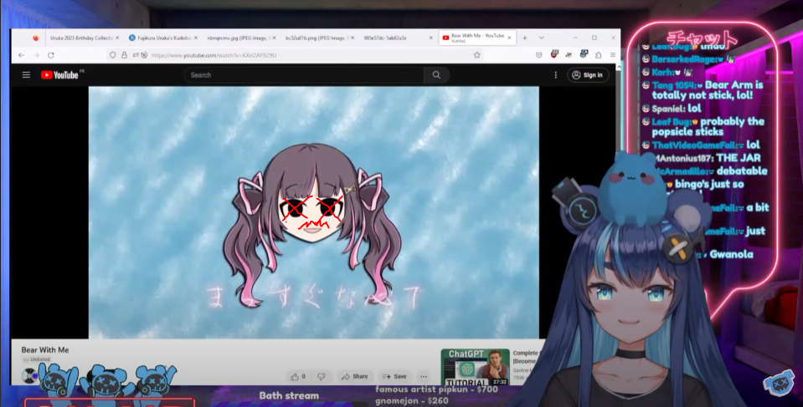The width and height of the screenshot is (803, 407).
Task: Switch to Fujikura Uruka's Kudoboard tab
Action: tap(162, 38)
